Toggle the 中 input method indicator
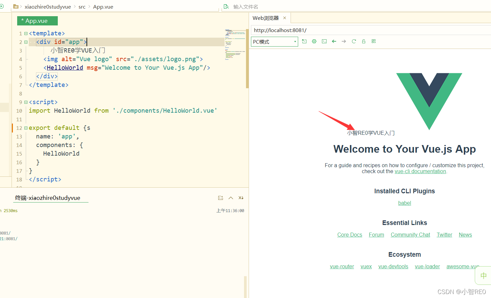This screenshot has height=298, width=491. [483, 276]
